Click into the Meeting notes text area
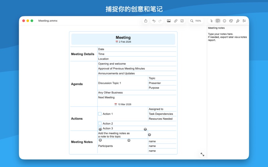The height and width of the screenshot is (167, 268). pyautogui.click(x=227, y=37)
